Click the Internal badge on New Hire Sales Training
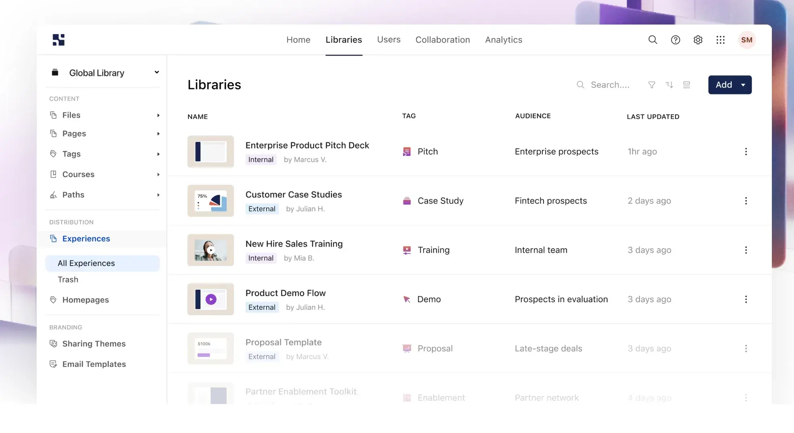This screenshot has height=433, width=794. pyautogui.click(x=261, y=258)
